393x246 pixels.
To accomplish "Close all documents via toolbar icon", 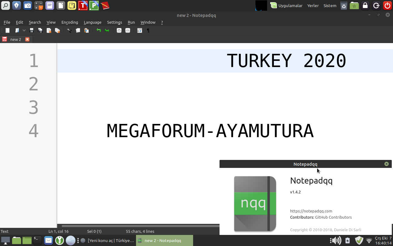I will pyautogui.click(x=57, y=30).
